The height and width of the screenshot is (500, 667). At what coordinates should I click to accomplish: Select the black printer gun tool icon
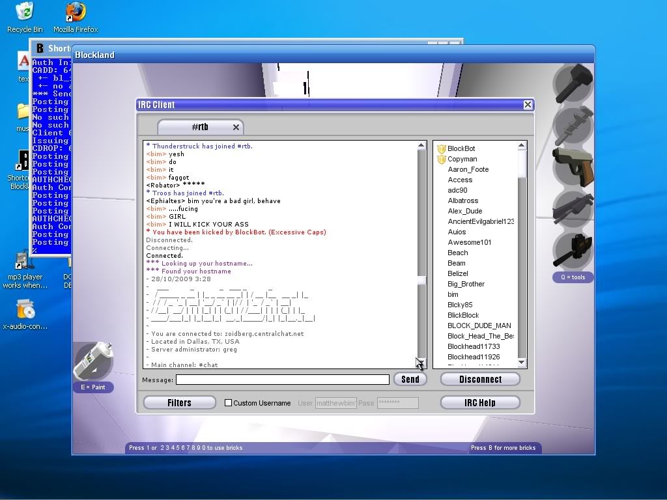tap(573, 250)
